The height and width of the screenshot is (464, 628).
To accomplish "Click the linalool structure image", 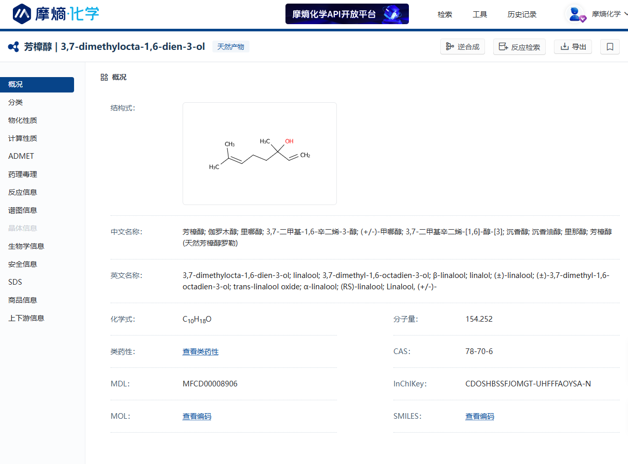I will [260, 154].
